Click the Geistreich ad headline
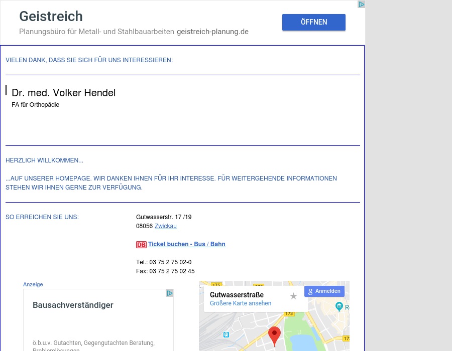The image size is (452, 351). [x=51, y=16]
